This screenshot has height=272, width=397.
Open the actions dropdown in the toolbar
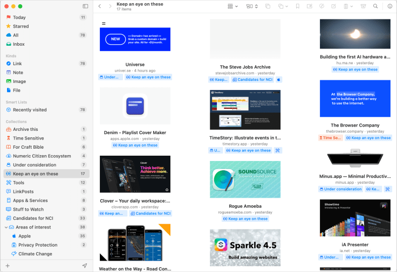pyautogui.click(x=348, y=6)
